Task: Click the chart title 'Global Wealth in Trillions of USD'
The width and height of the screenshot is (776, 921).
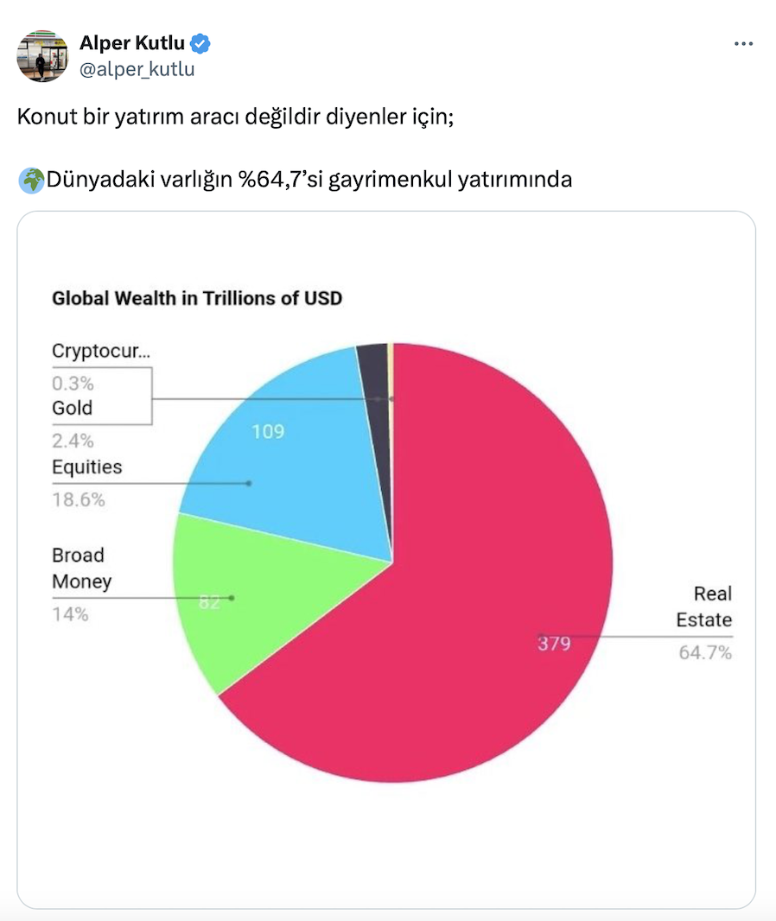Action: click(x=197, y=299)
